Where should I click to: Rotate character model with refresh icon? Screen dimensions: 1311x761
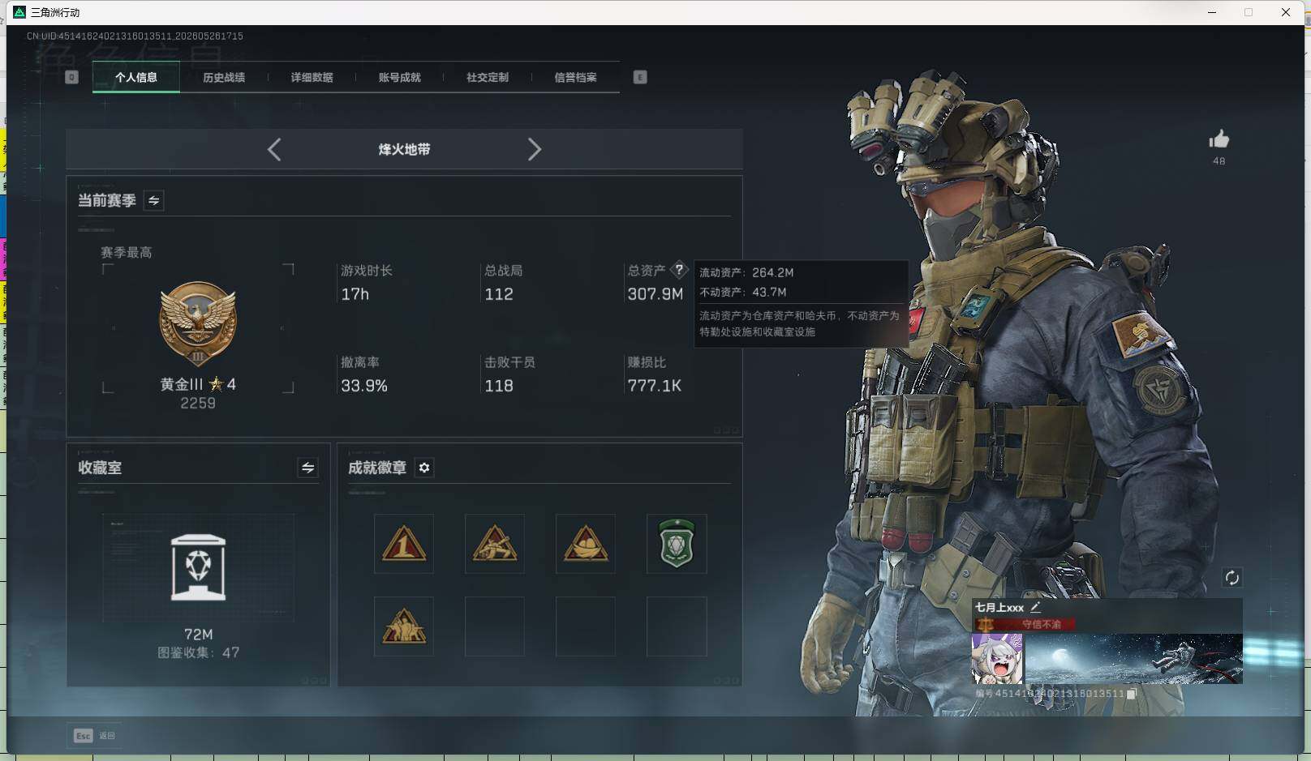pyautogui.click(x=1231, y=578)
